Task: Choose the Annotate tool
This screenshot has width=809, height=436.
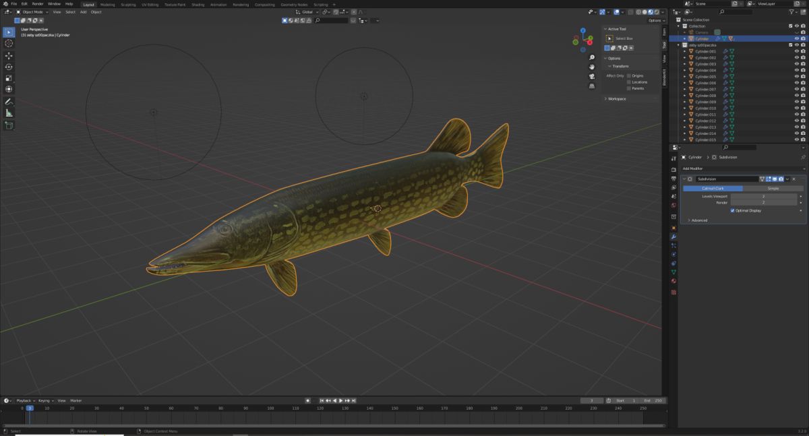Action: pyautogui.click(x=9, y=102)
